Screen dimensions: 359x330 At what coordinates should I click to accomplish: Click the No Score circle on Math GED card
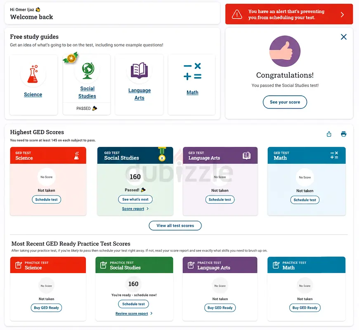(x=305, y=177)
